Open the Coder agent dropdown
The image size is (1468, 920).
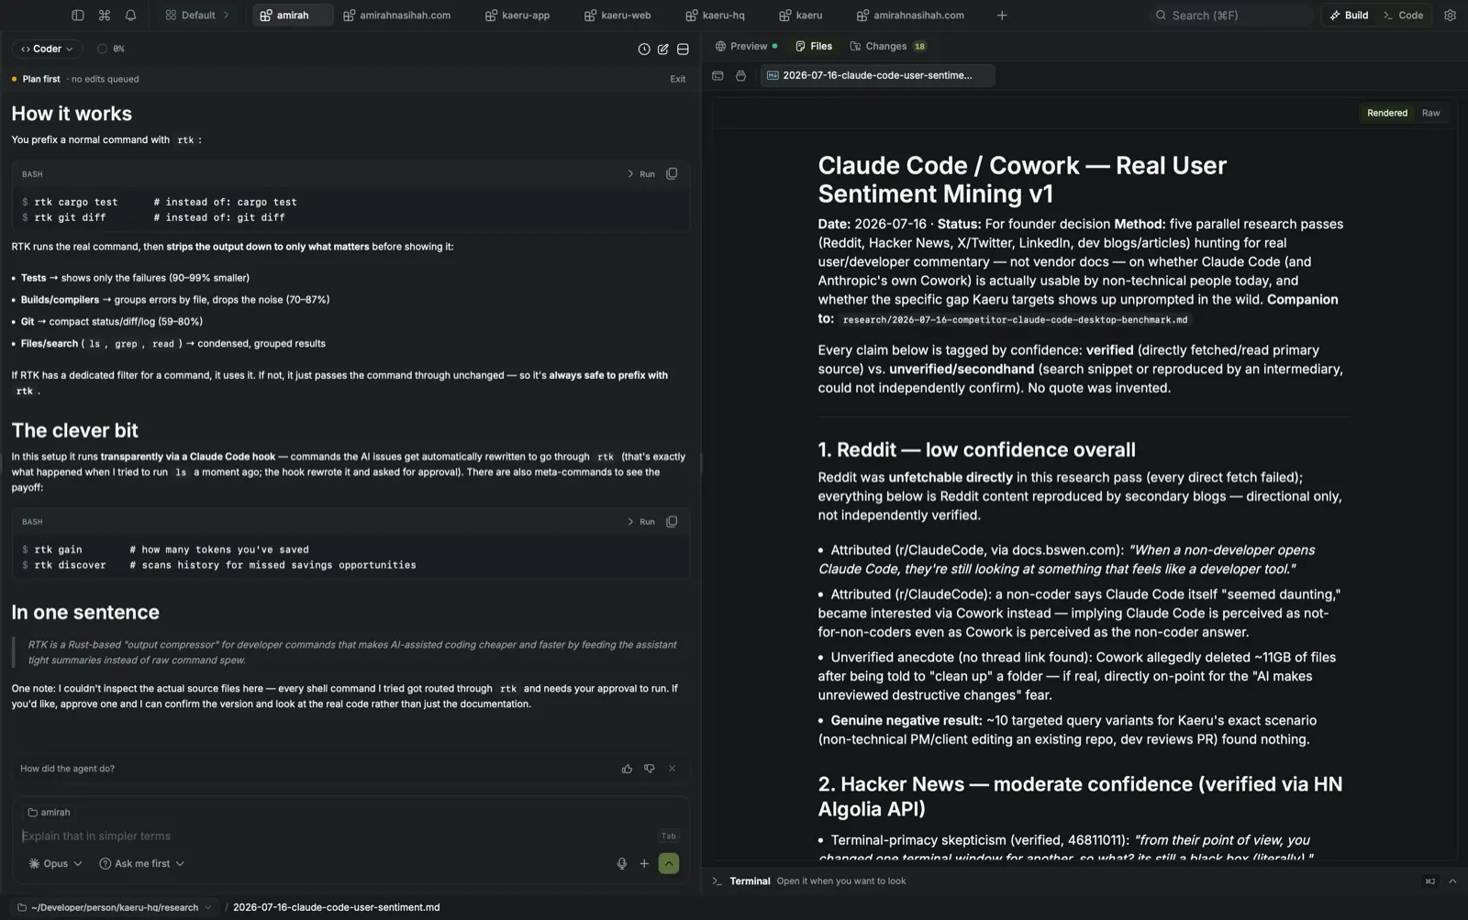point(47,49)
